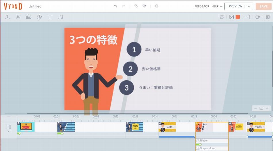Select the number 1 circle on stage
Image resolution: width=273 pixels, height=151 pixels.
[134, 49]
